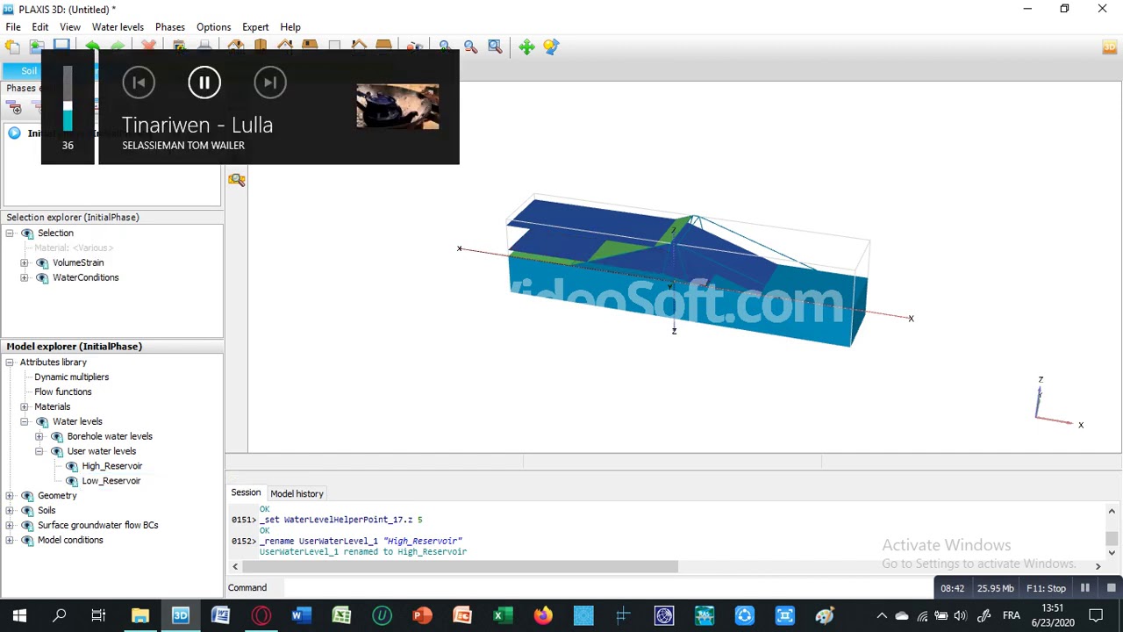Toggle visibility eye of Soils
Screen dimensions: 1123x632
point(26,511)
